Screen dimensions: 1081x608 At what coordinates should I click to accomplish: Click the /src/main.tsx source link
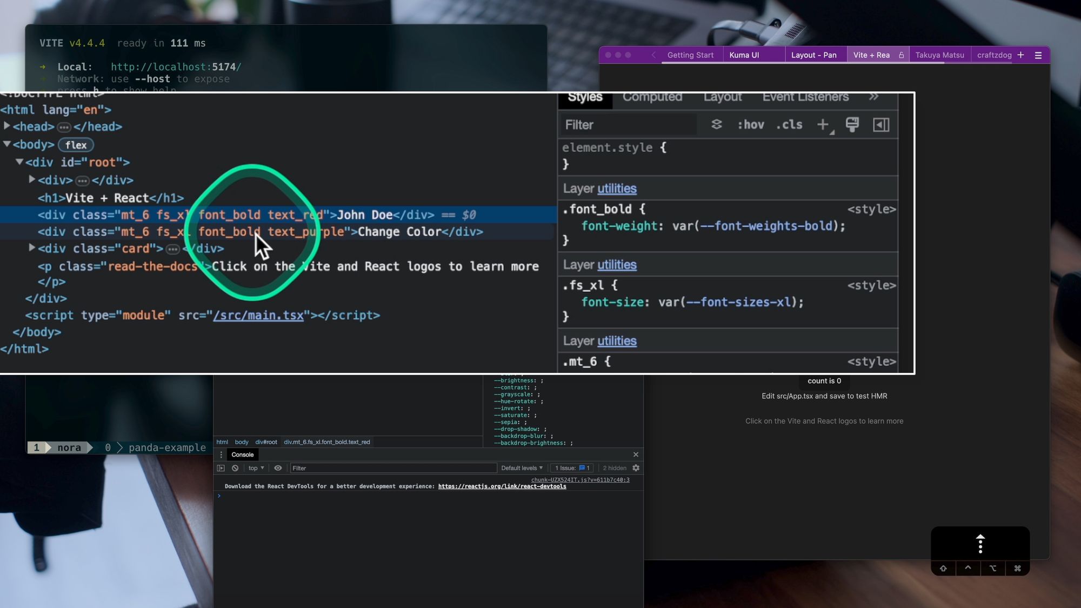point(258,315)
